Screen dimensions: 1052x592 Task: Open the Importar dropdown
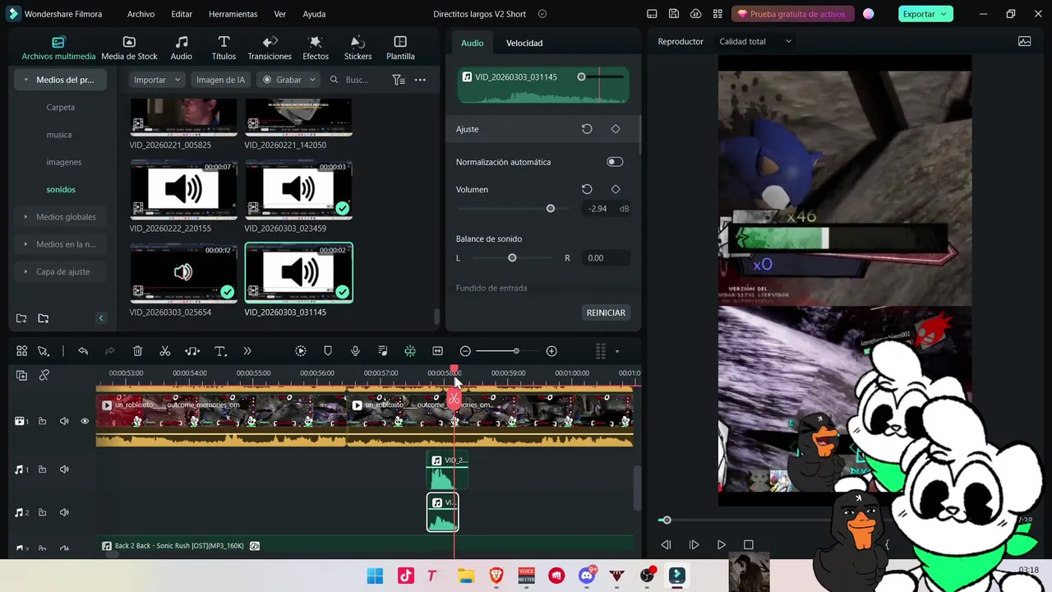pos(157,80)
